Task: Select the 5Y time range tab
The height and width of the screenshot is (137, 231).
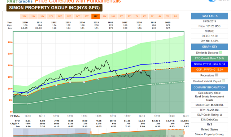Action: click(x=152, y=16)
